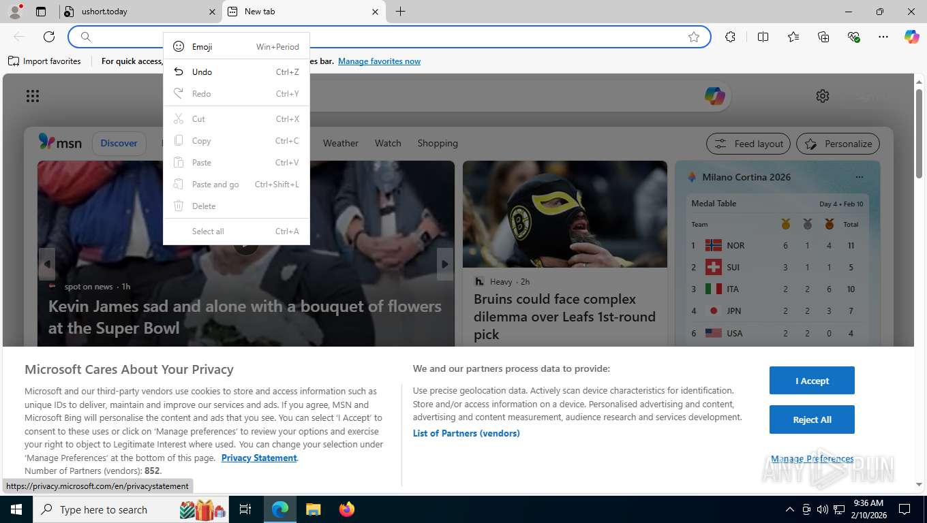
Task: Click Reject All privacy button
Action: click(x=812, y=419)
